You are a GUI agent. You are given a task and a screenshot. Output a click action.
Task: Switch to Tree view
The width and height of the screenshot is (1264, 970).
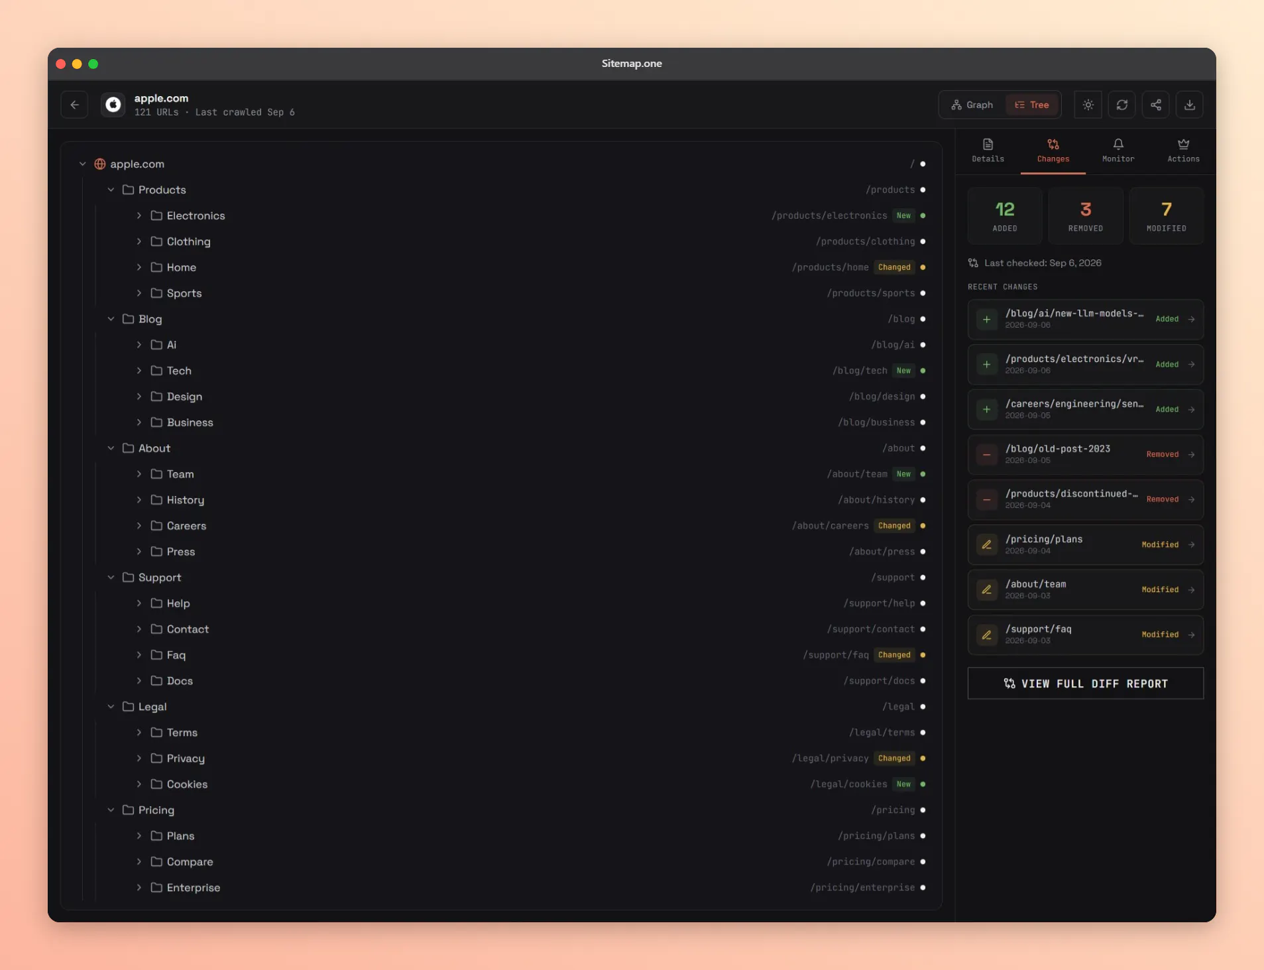tap(1032, 105)
